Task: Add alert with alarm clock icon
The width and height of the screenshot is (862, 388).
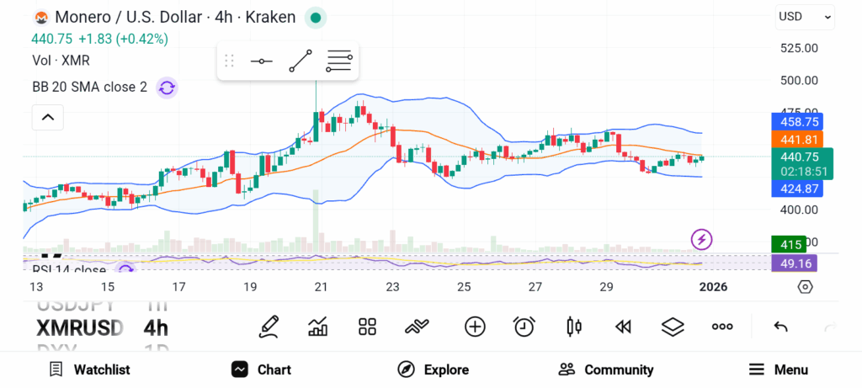Action: [x=524, y=327]
